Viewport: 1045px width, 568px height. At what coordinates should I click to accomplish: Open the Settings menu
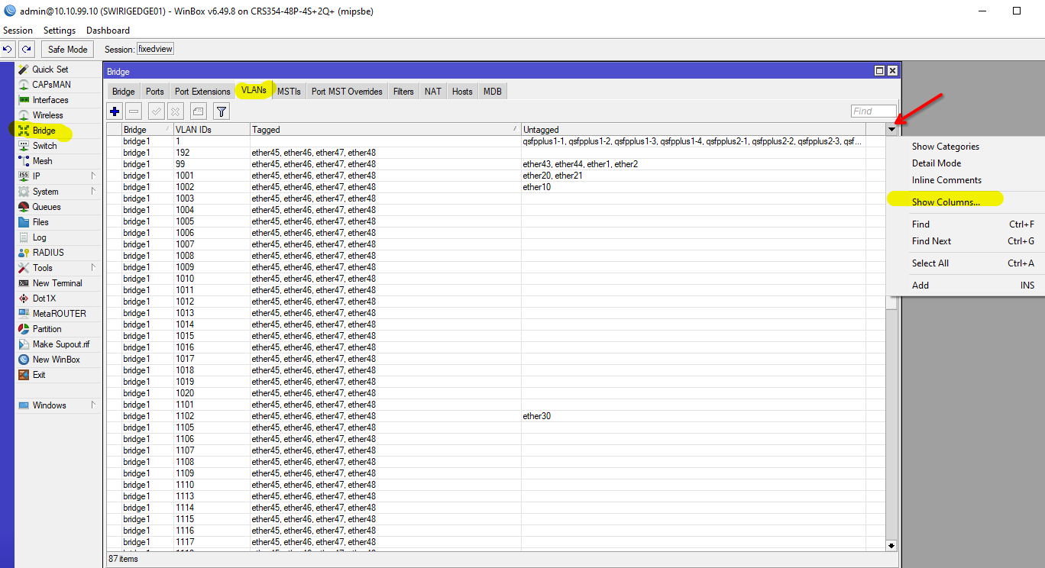60,31
